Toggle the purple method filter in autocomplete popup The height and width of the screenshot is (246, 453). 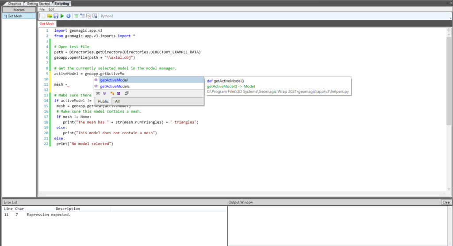[105, 93]
